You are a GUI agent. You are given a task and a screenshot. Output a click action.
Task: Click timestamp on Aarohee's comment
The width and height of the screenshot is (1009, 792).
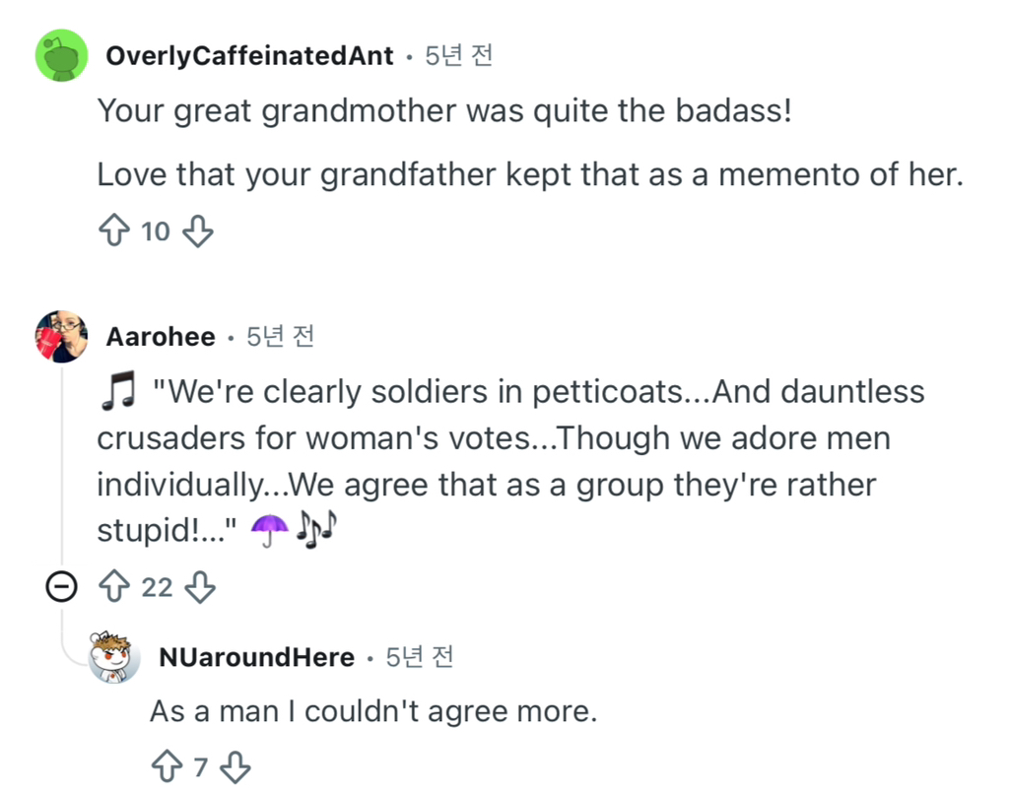280,338
